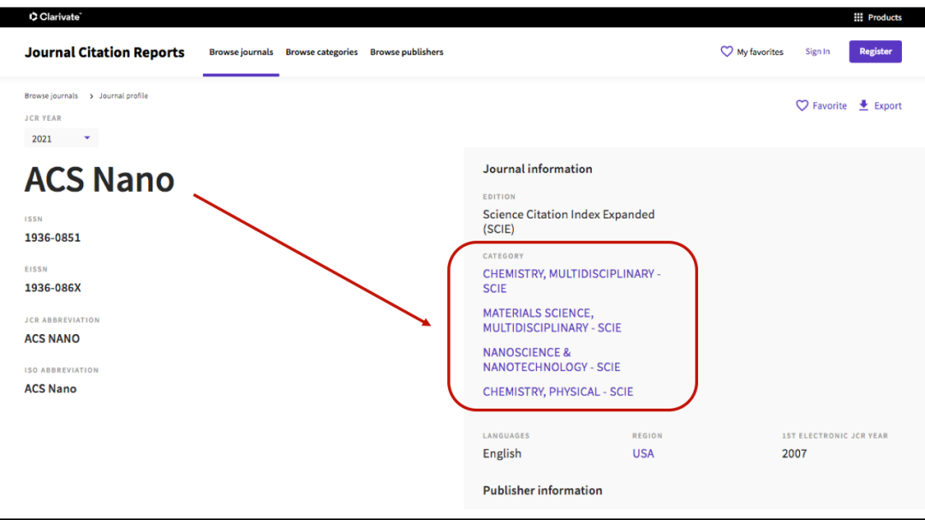Click ISO abbreviation ACS Nano
Viewport: 925px width, 520px height.
pyautogui.click(x=51, y=388)
